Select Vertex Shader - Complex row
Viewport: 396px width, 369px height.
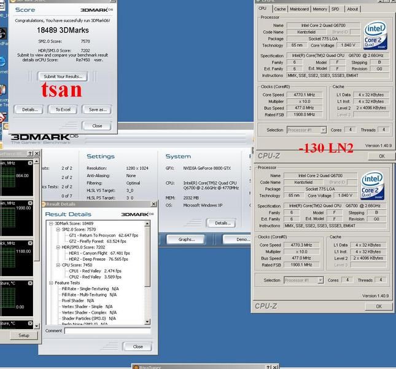89,312
